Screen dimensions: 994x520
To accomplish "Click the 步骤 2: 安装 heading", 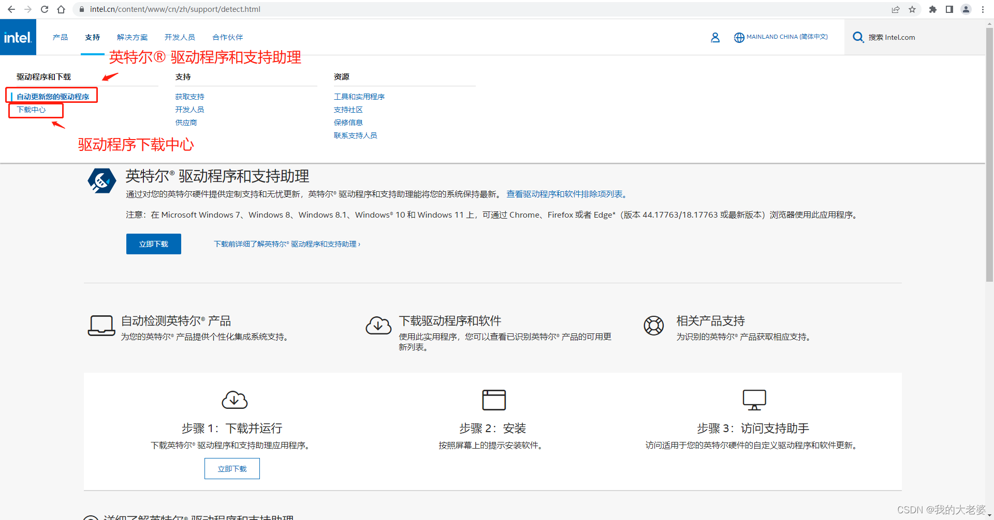I will tap(492, 428).
